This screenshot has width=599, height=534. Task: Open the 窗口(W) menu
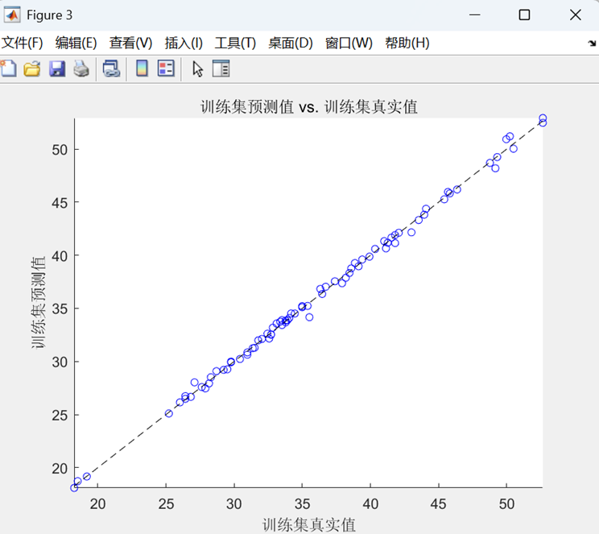click(x=349, y=43)
